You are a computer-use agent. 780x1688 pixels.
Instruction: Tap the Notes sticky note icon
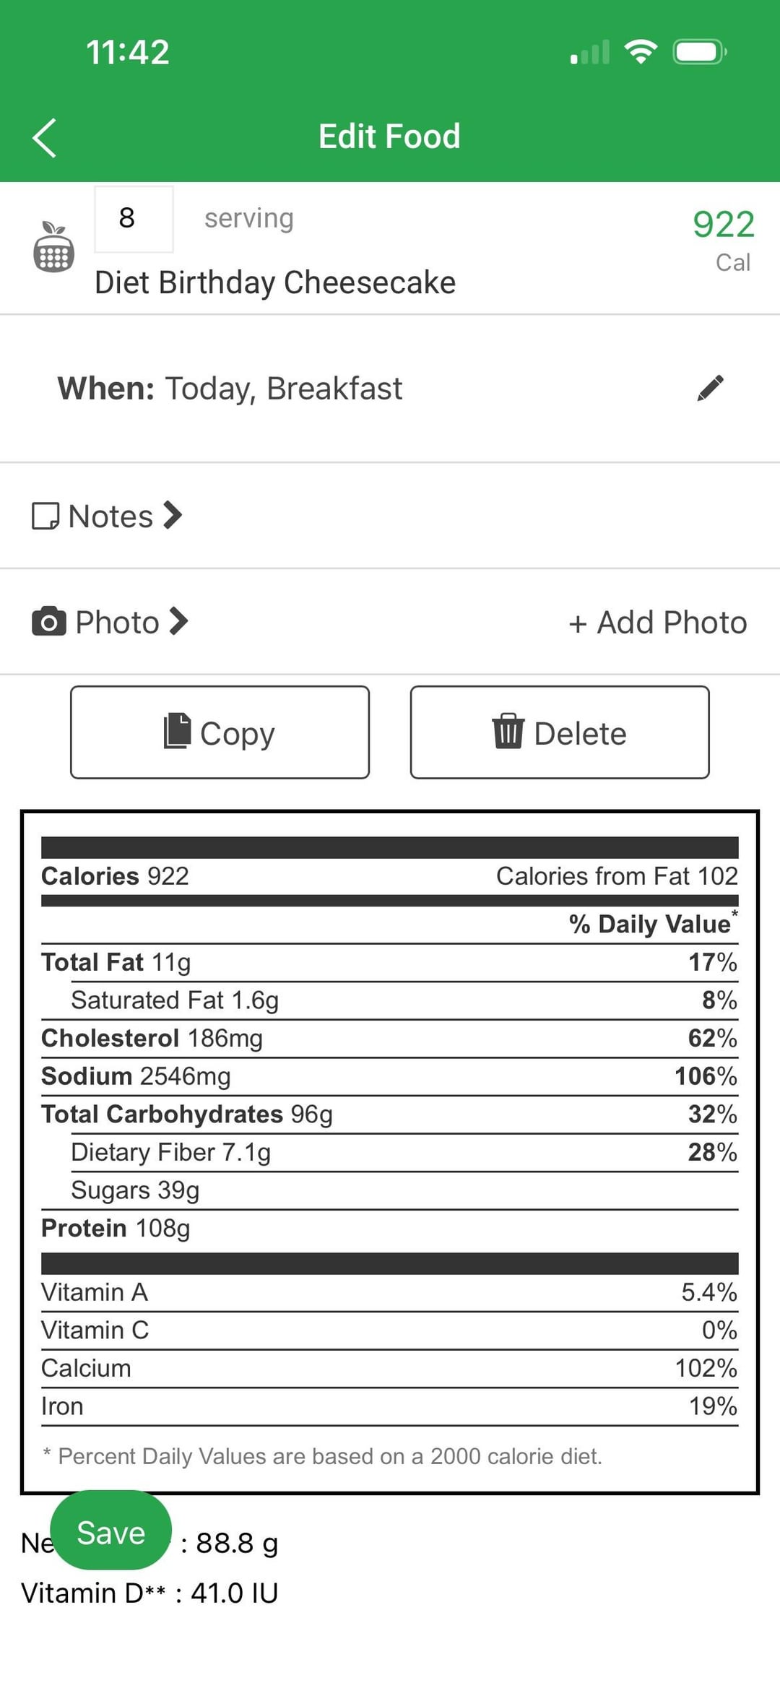45,516
